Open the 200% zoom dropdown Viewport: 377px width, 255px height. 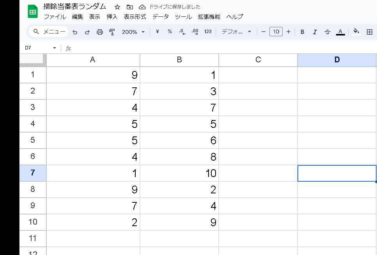[x=133, y=32]
